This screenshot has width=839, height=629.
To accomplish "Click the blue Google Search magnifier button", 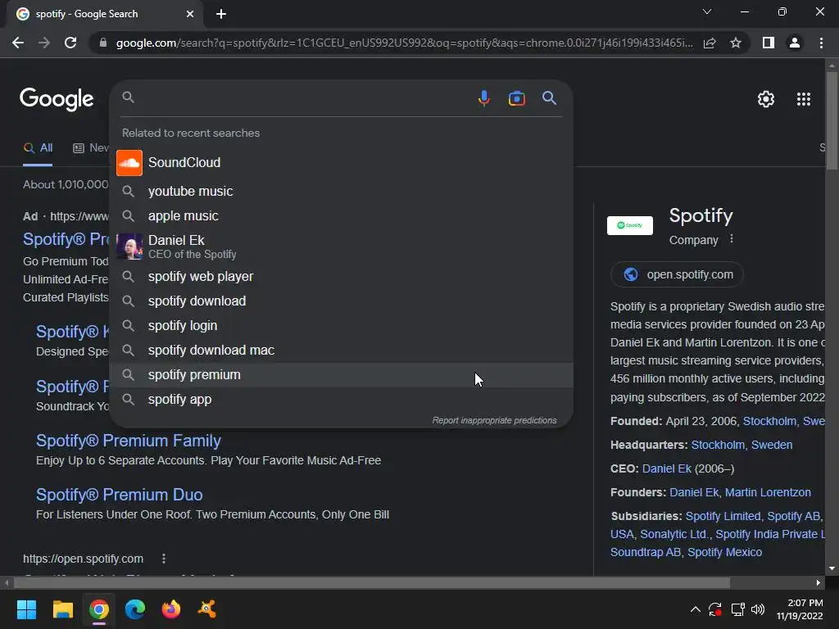I will [549, 98].
